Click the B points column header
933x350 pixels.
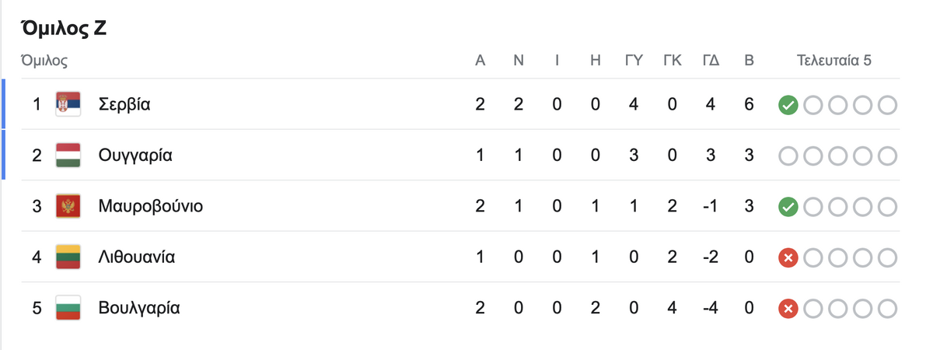pyautogui.click(x=749, y=61)
